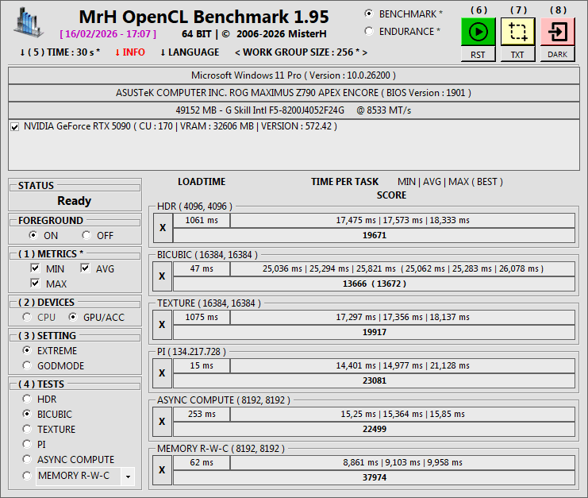Select BICUBIC test radio button
The height and width of the screenshot is (498, 588).
(27, 414)
